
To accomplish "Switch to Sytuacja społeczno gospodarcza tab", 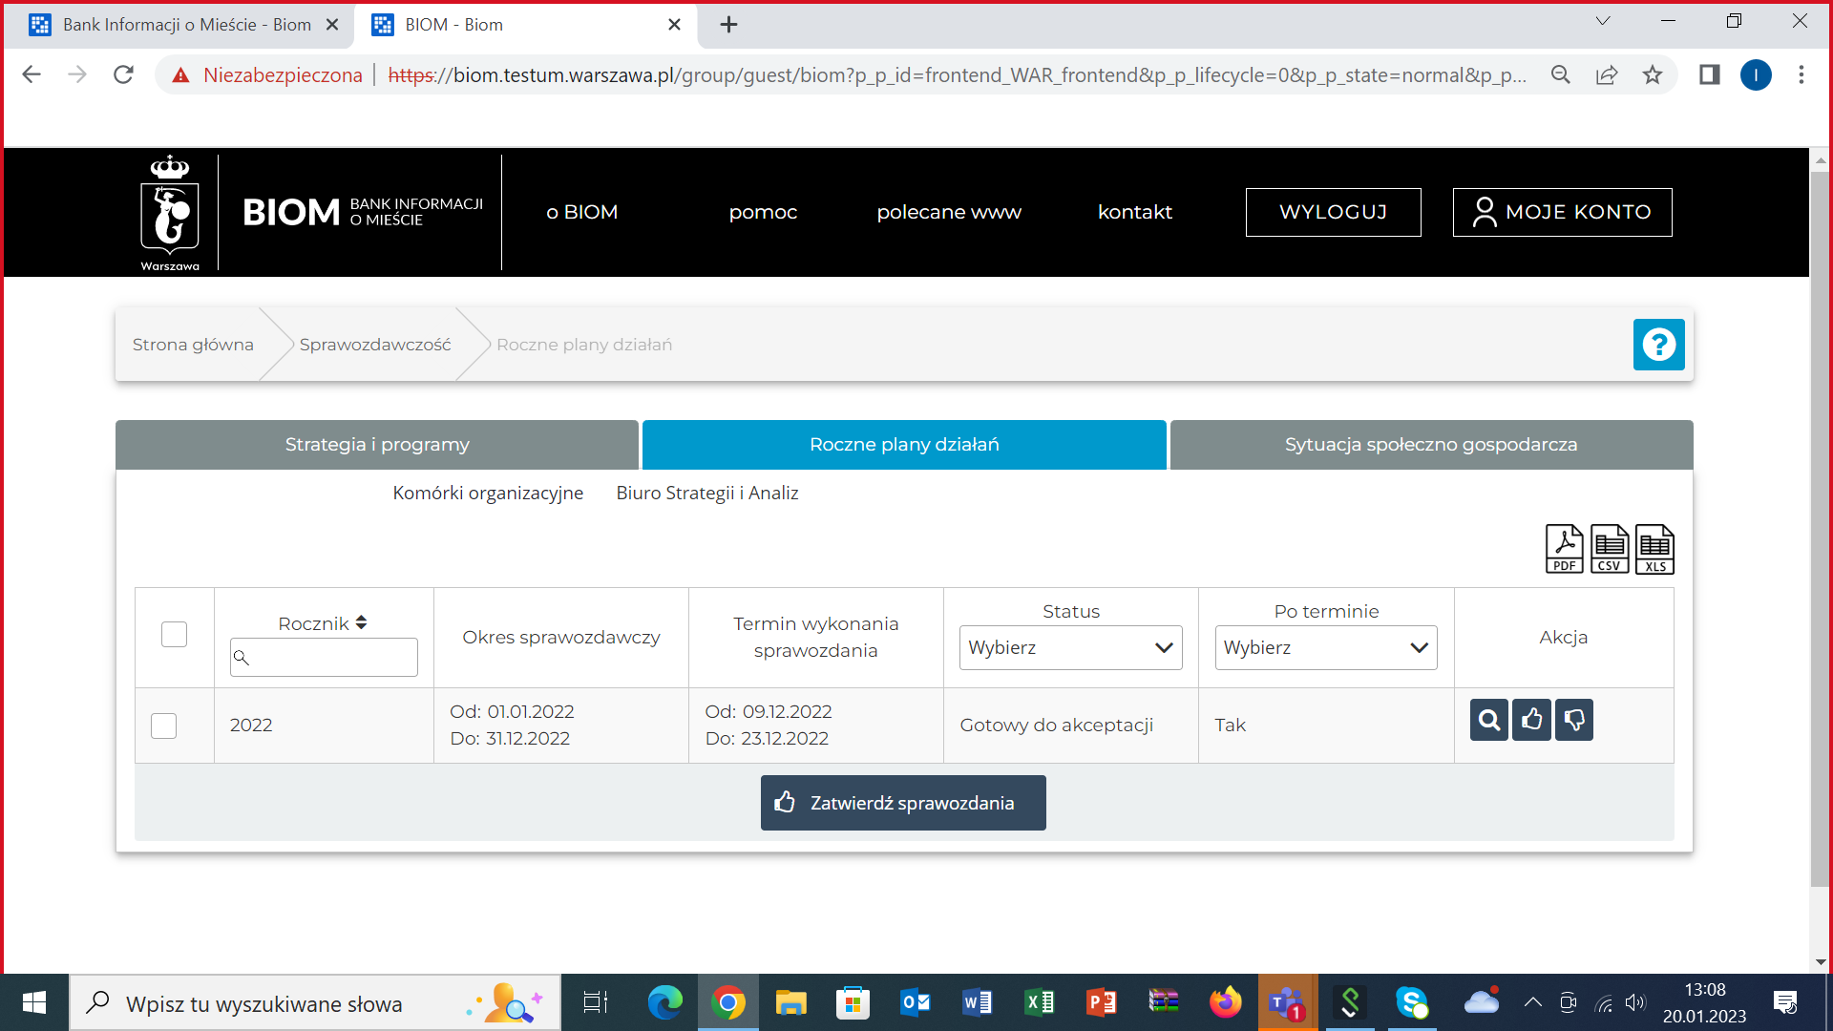I will [1430, 445].
